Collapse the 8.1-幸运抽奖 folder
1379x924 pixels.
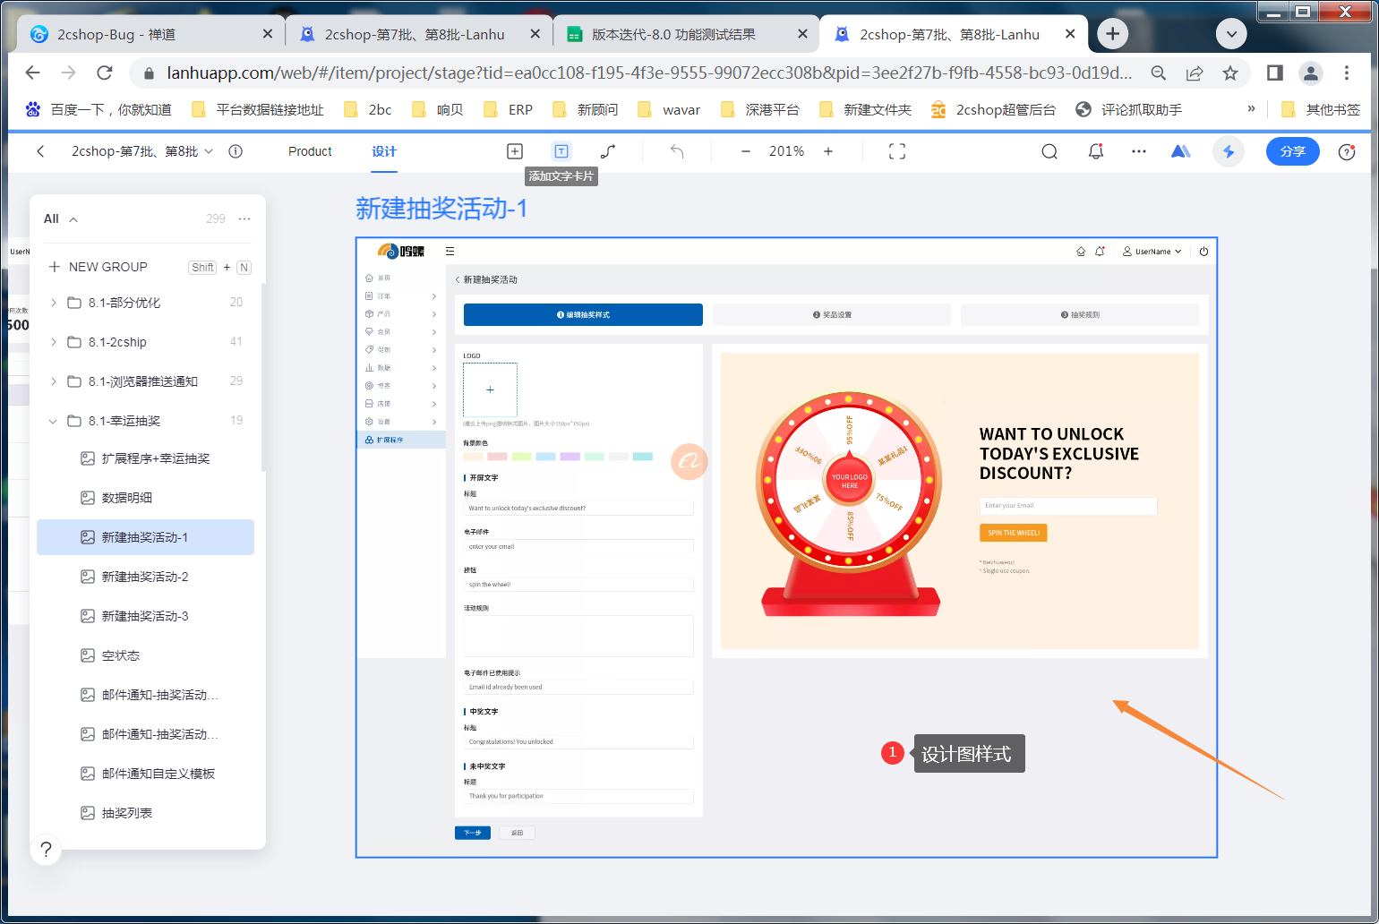(x=54, y=421)
